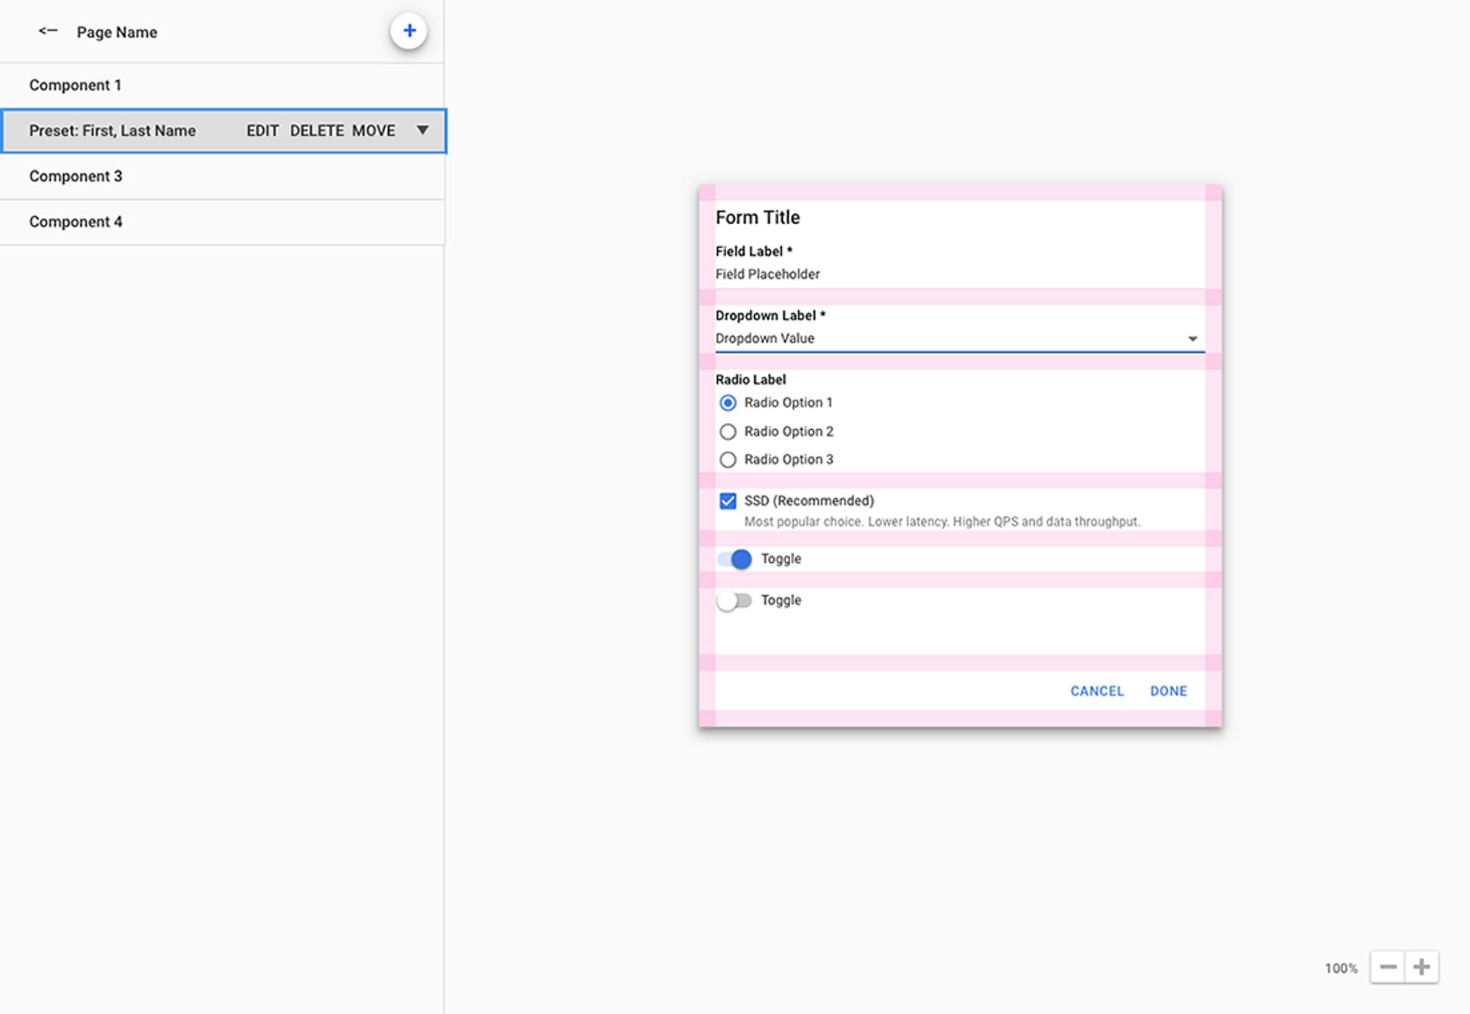Select Radio Option 2
Viewport: 1470px width, 1014px height.
tap(728, 431)
